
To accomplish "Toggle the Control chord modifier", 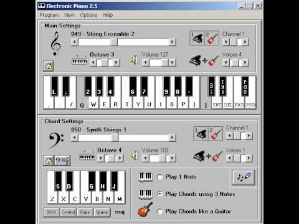I will (x=69, y=212).
